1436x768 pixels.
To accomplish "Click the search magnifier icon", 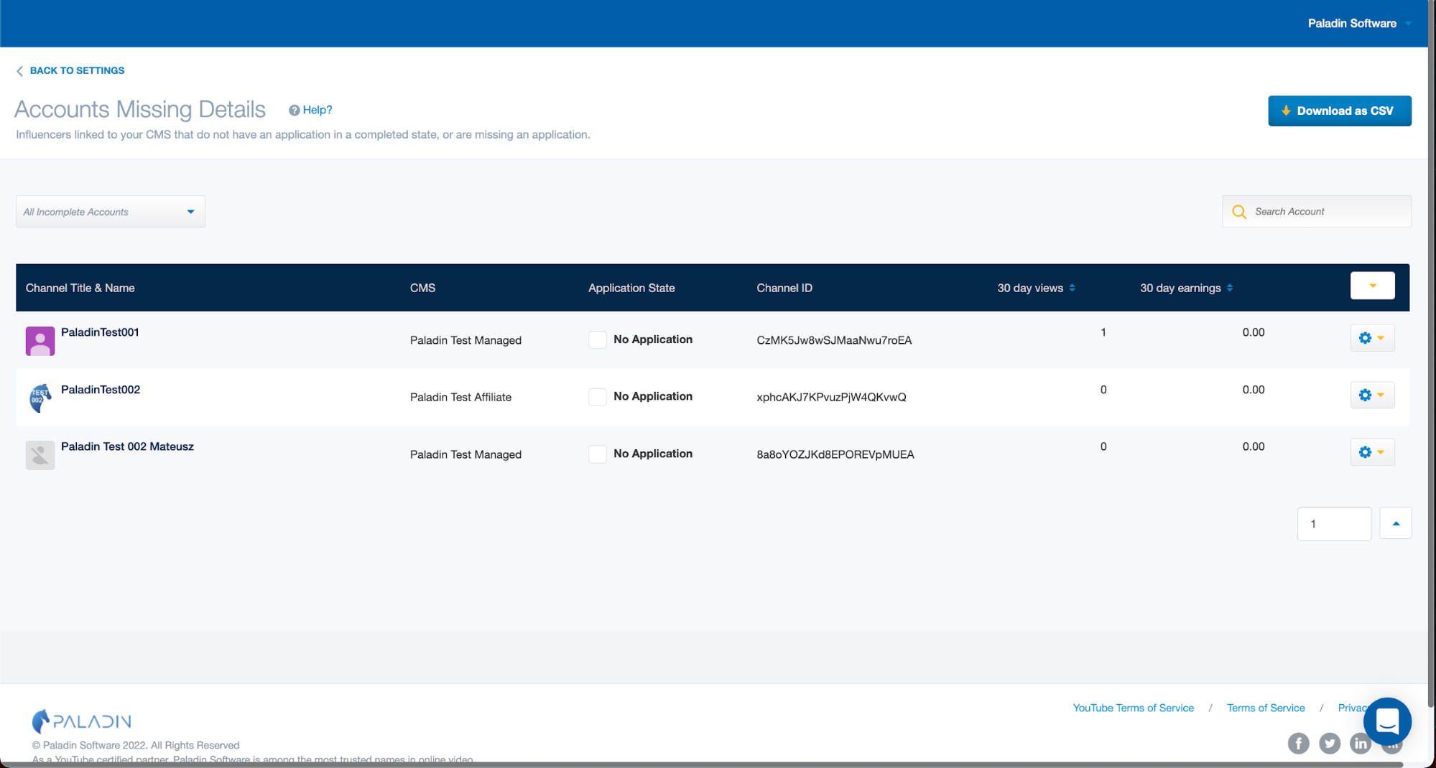I will (1239, 212).
